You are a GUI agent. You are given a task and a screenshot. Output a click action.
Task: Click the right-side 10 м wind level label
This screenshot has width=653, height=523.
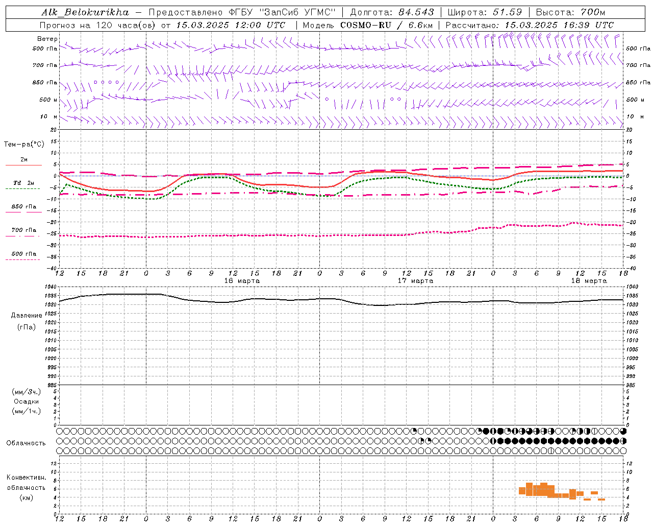(635, 116)
